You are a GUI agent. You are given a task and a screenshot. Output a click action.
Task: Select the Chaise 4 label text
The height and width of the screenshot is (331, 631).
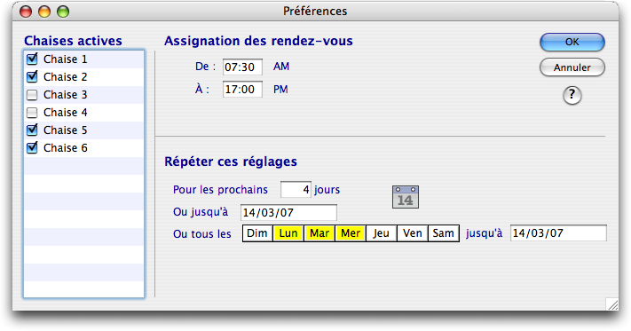click(x=65, y=113)
